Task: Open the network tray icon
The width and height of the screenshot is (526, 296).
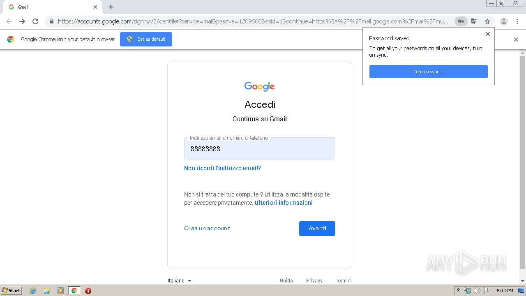Action: [467, 291]
